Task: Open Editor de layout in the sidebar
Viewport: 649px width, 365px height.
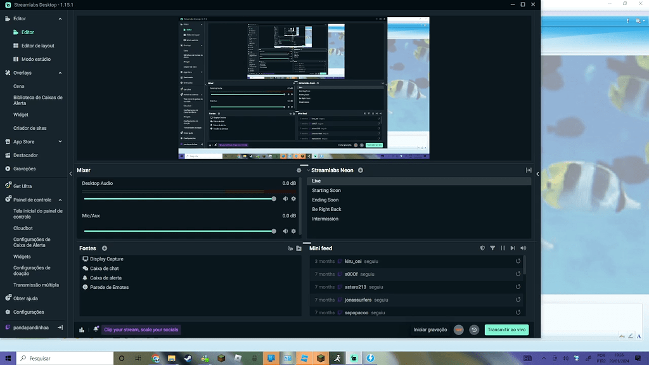Action: coord(38,46)
